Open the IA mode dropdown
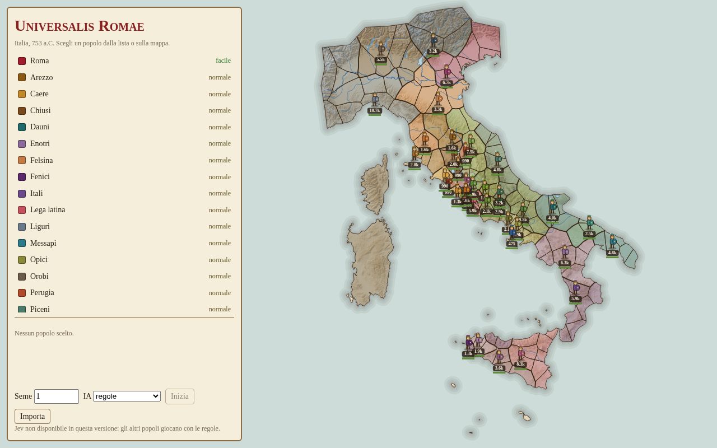Image resolution: width=717 pixels, height=448 pixels. click(x=127, y=396)
